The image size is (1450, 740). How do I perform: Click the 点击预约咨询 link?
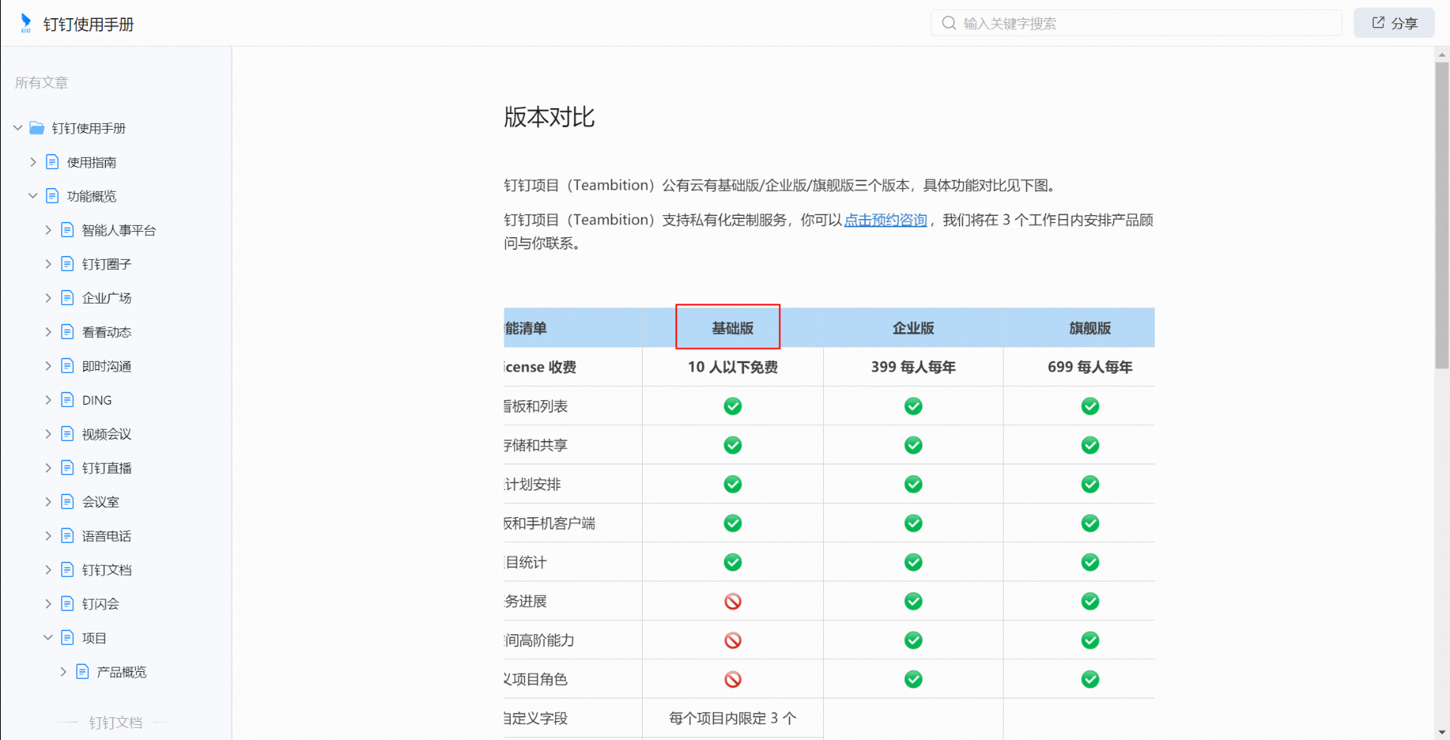885,220
